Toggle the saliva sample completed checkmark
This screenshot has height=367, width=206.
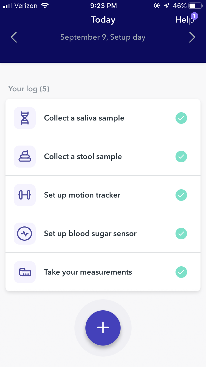[x=181, y=118]
